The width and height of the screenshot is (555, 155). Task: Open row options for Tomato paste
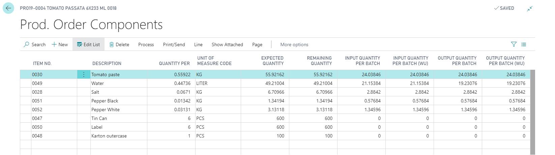(84, 74)
